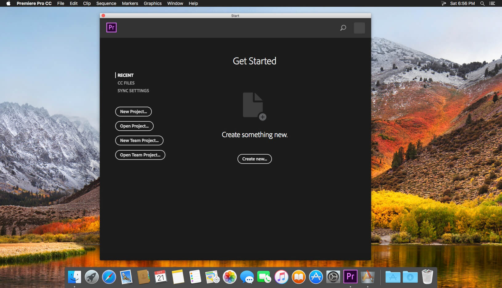
Task: Click Open Team Project... button
Action: 140,155
